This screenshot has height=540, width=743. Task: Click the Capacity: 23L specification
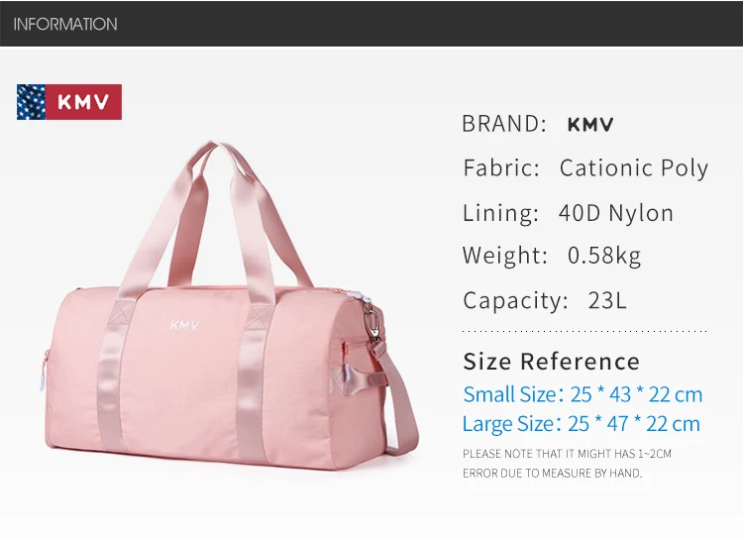[545, 300]
